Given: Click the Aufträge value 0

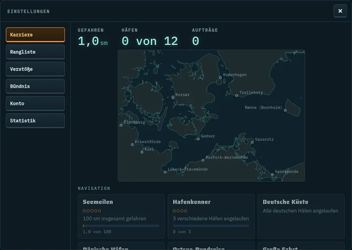Looking at the screenshot, I should [196, 41].
